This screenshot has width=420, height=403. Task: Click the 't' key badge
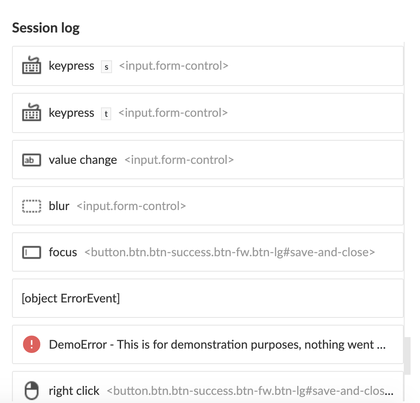[106, 114]
